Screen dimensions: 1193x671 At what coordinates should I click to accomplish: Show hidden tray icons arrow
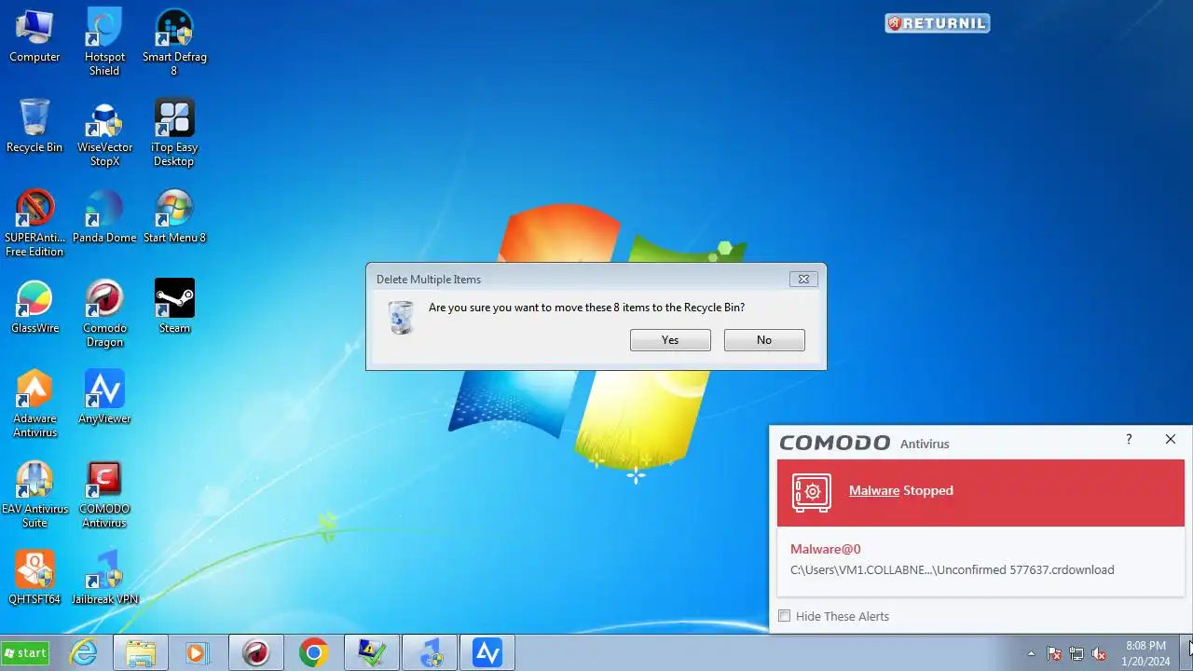[x=1031, y=653]
